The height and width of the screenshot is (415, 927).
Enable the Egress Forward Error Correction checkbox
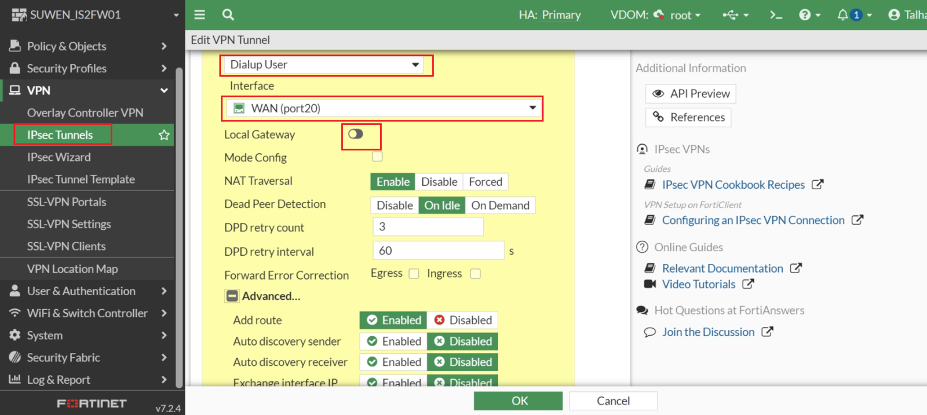(414, 274)
